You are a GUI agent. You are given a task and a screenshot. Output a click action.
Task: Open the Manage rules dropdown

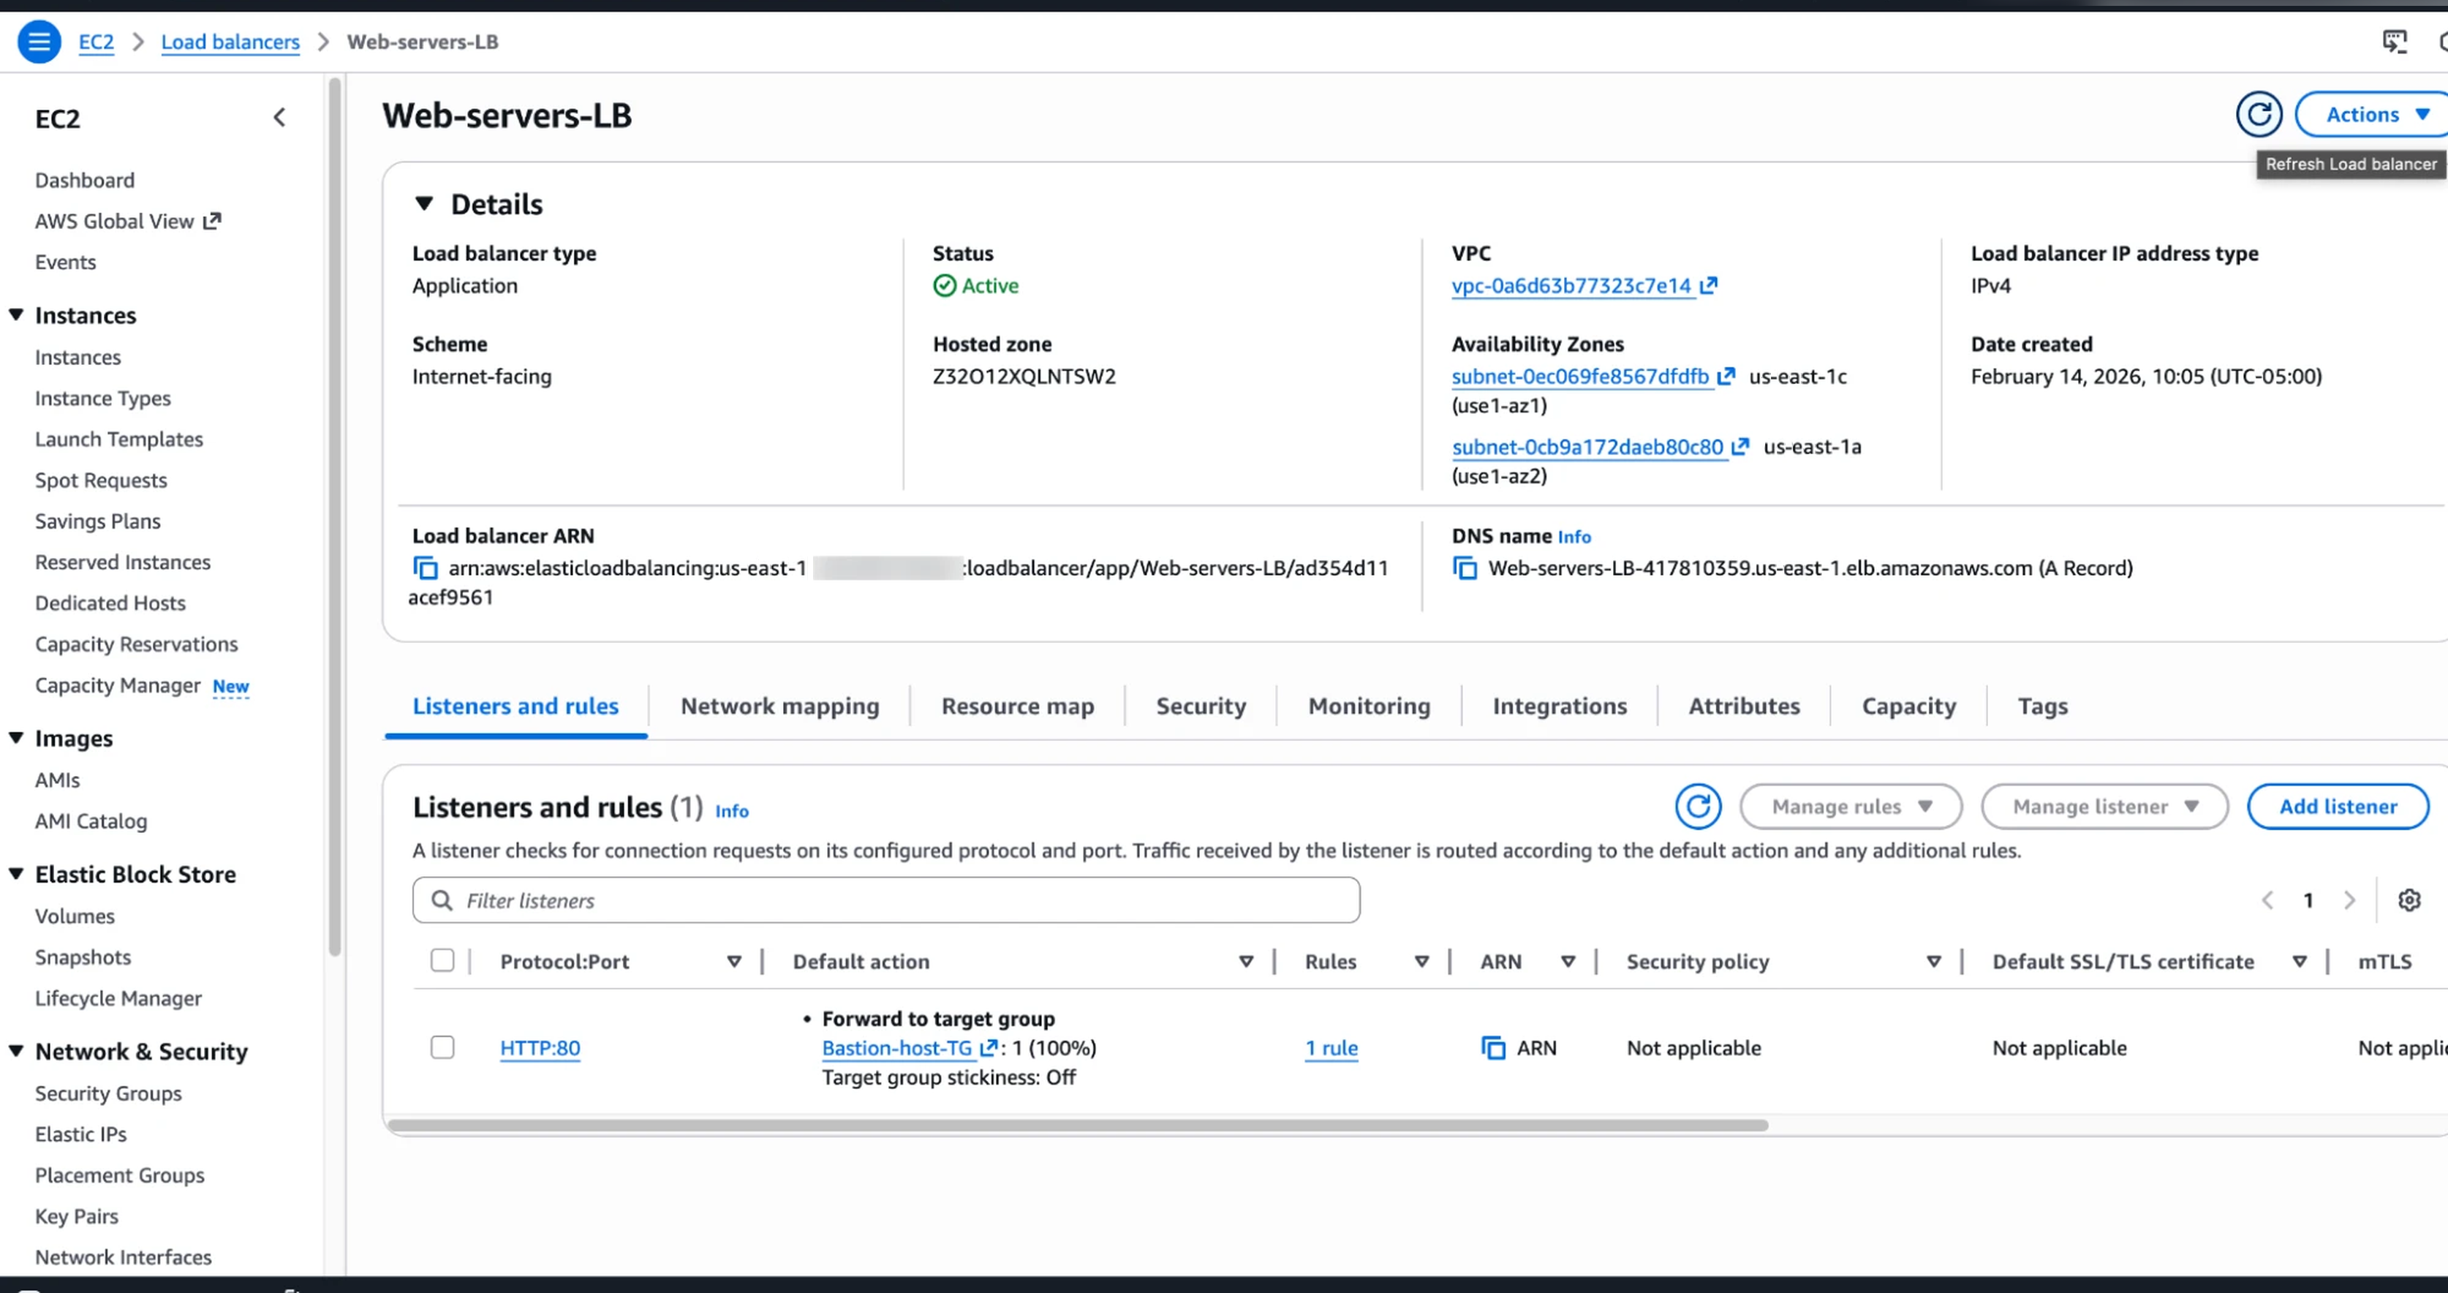coord(1850,806)
